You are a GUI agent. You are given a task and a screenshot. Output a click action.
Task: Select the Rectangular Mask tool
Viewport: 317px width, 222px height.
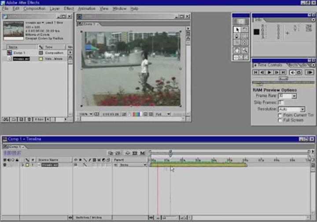click(x=245, y=37)
